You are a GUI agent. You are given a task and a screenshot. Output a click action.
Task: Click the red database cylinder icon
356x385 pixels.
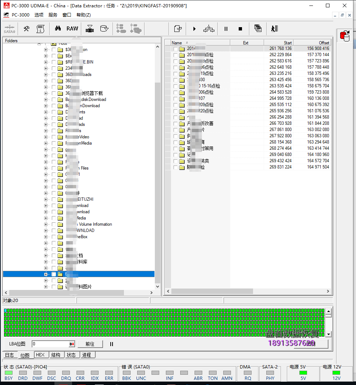pyautogui.click(x=345, y=36)
